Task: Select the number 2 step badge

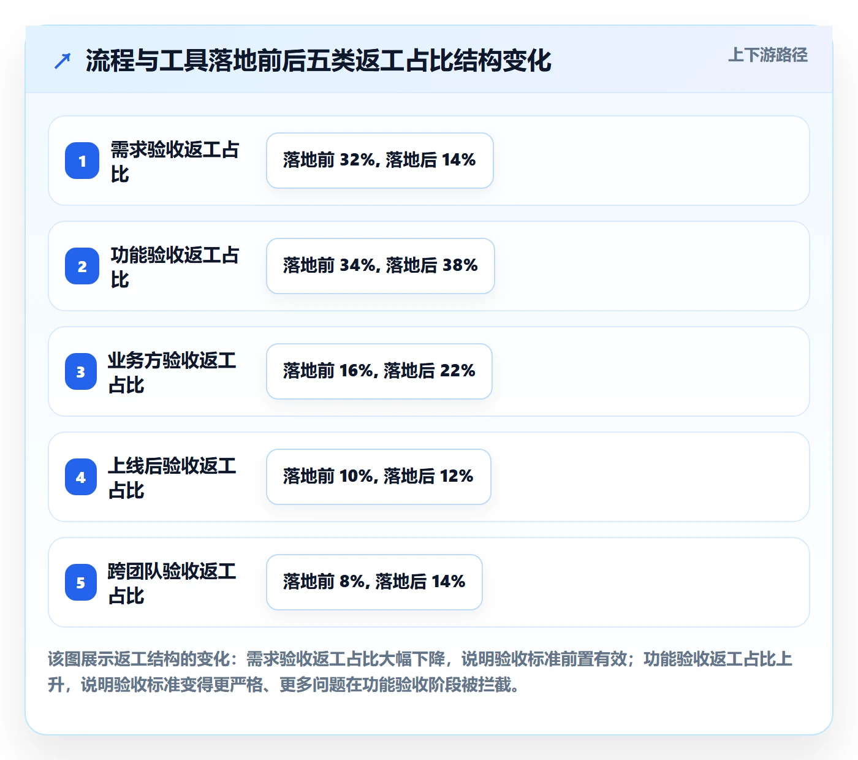Action: [82, 266]
